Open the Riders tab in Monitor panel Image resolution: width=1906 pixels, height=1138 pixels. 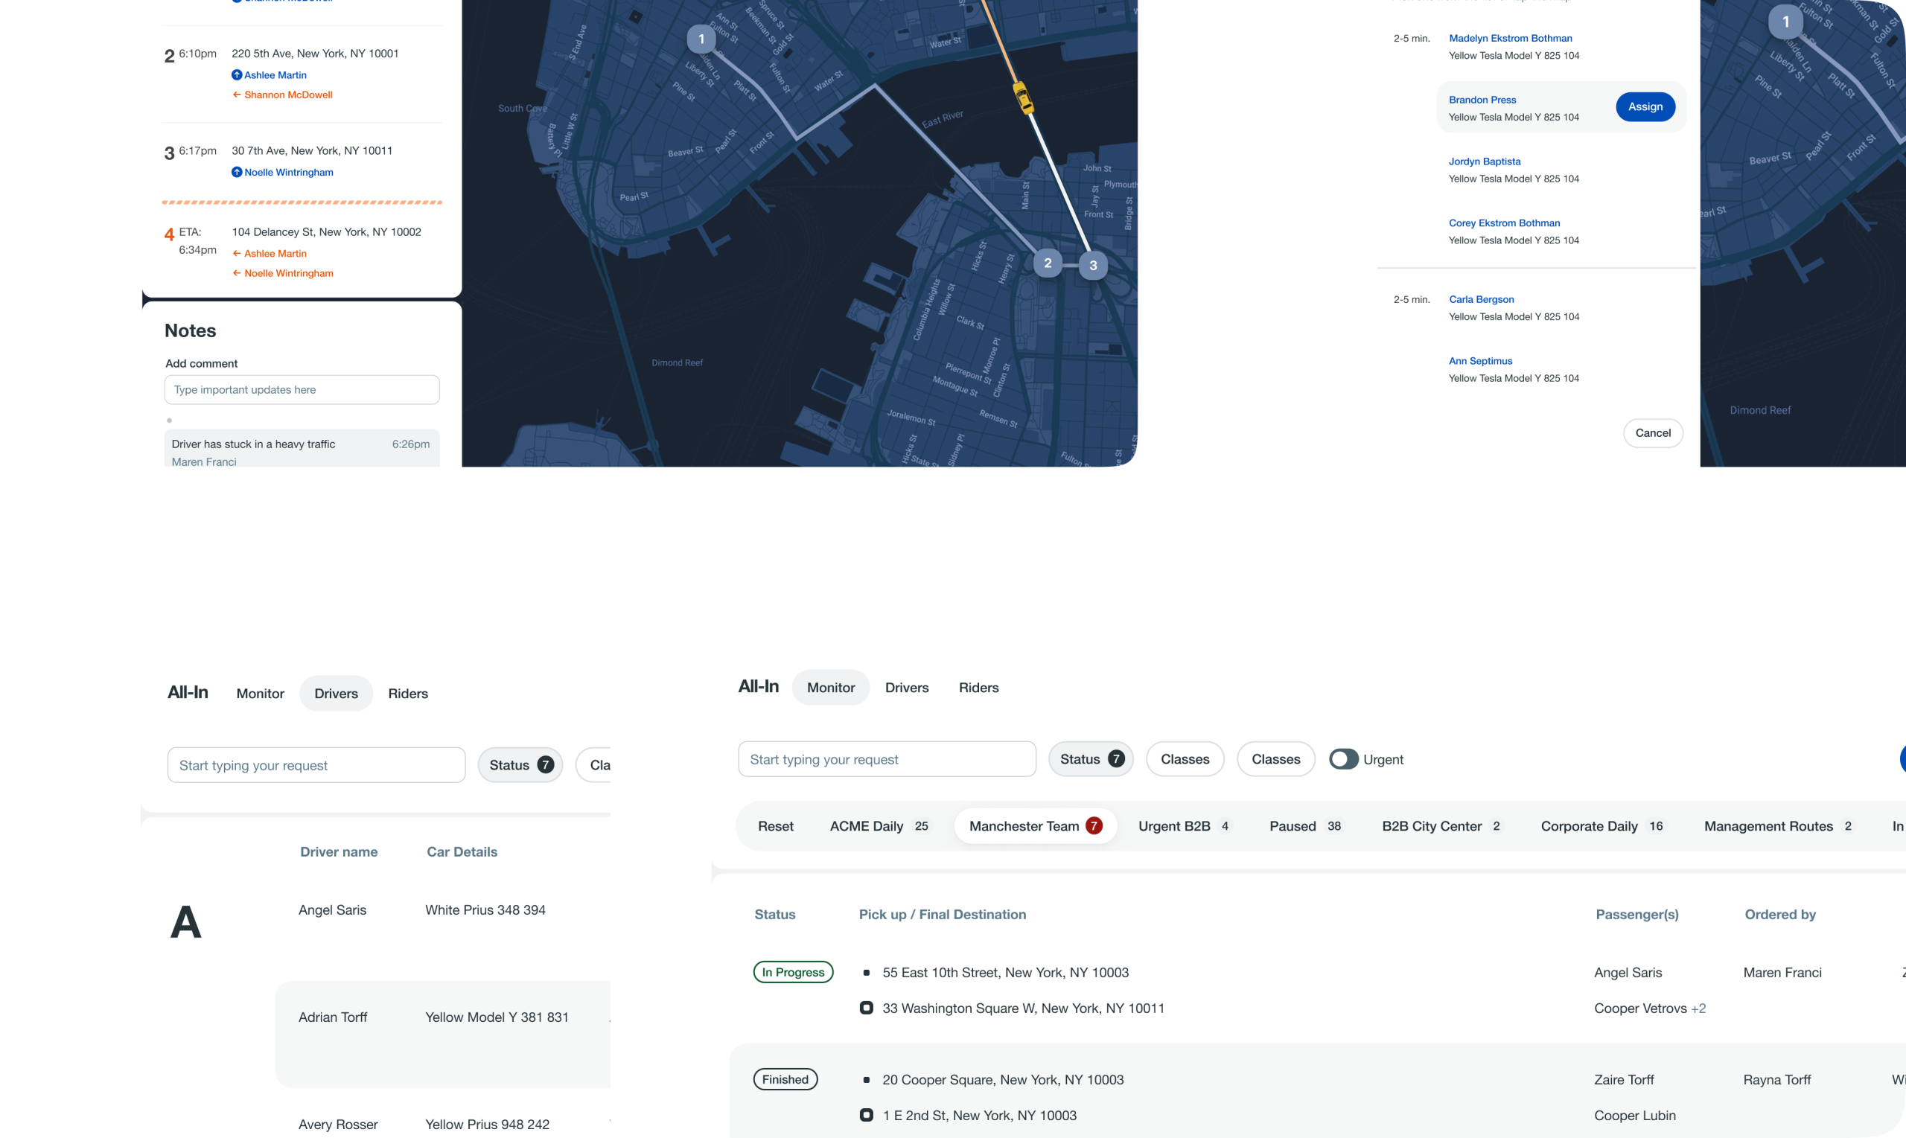pos(978,688)
